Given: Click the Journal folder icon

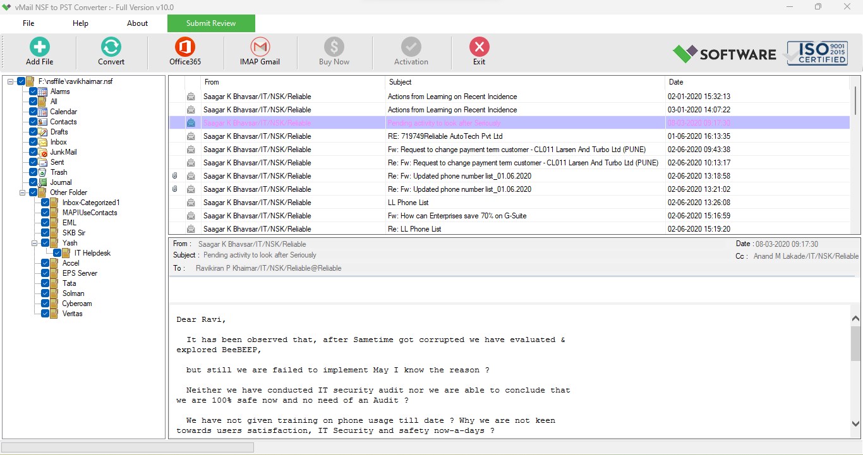Looking at the screenshot, I should pyautogui.click(x=43, y=182).
